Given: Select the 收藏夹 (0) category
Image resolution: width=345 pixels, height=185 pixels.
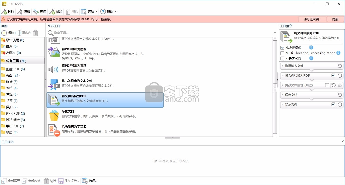Looking at the screenshot, I should 22,53.
